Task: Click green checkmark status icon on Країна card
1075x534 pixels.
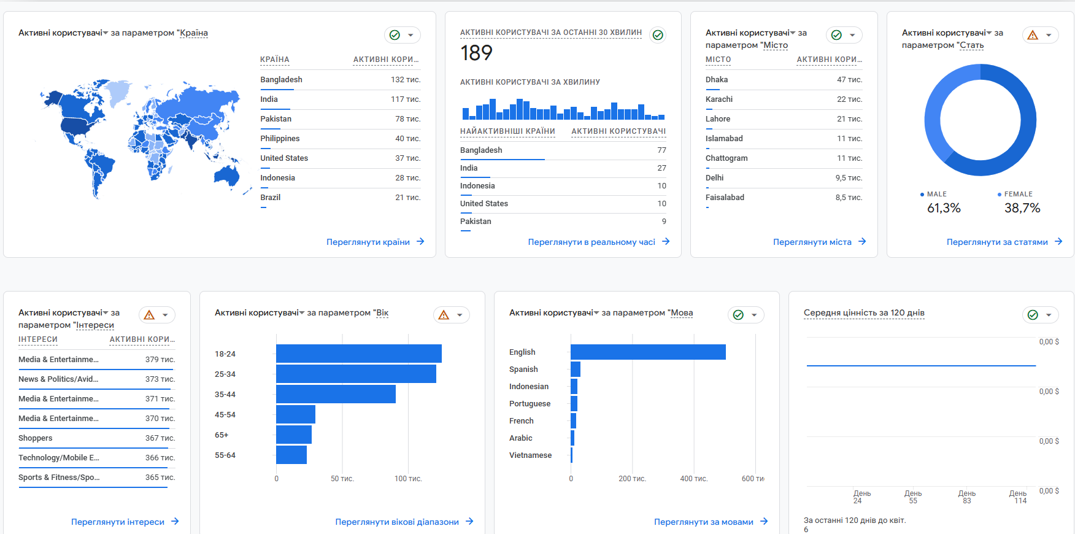Action: coord(395,35)
